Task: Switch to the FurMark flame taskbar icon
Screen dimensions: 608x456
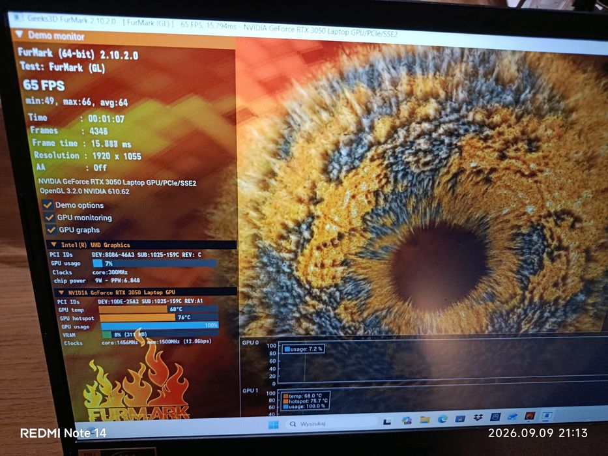Action: click(x=530, y=416)
